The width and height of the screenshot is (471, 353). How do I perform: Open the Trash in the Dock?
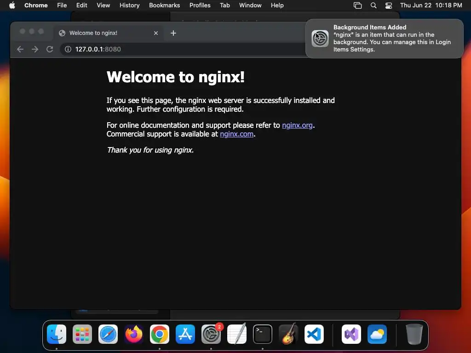[414, 334]
